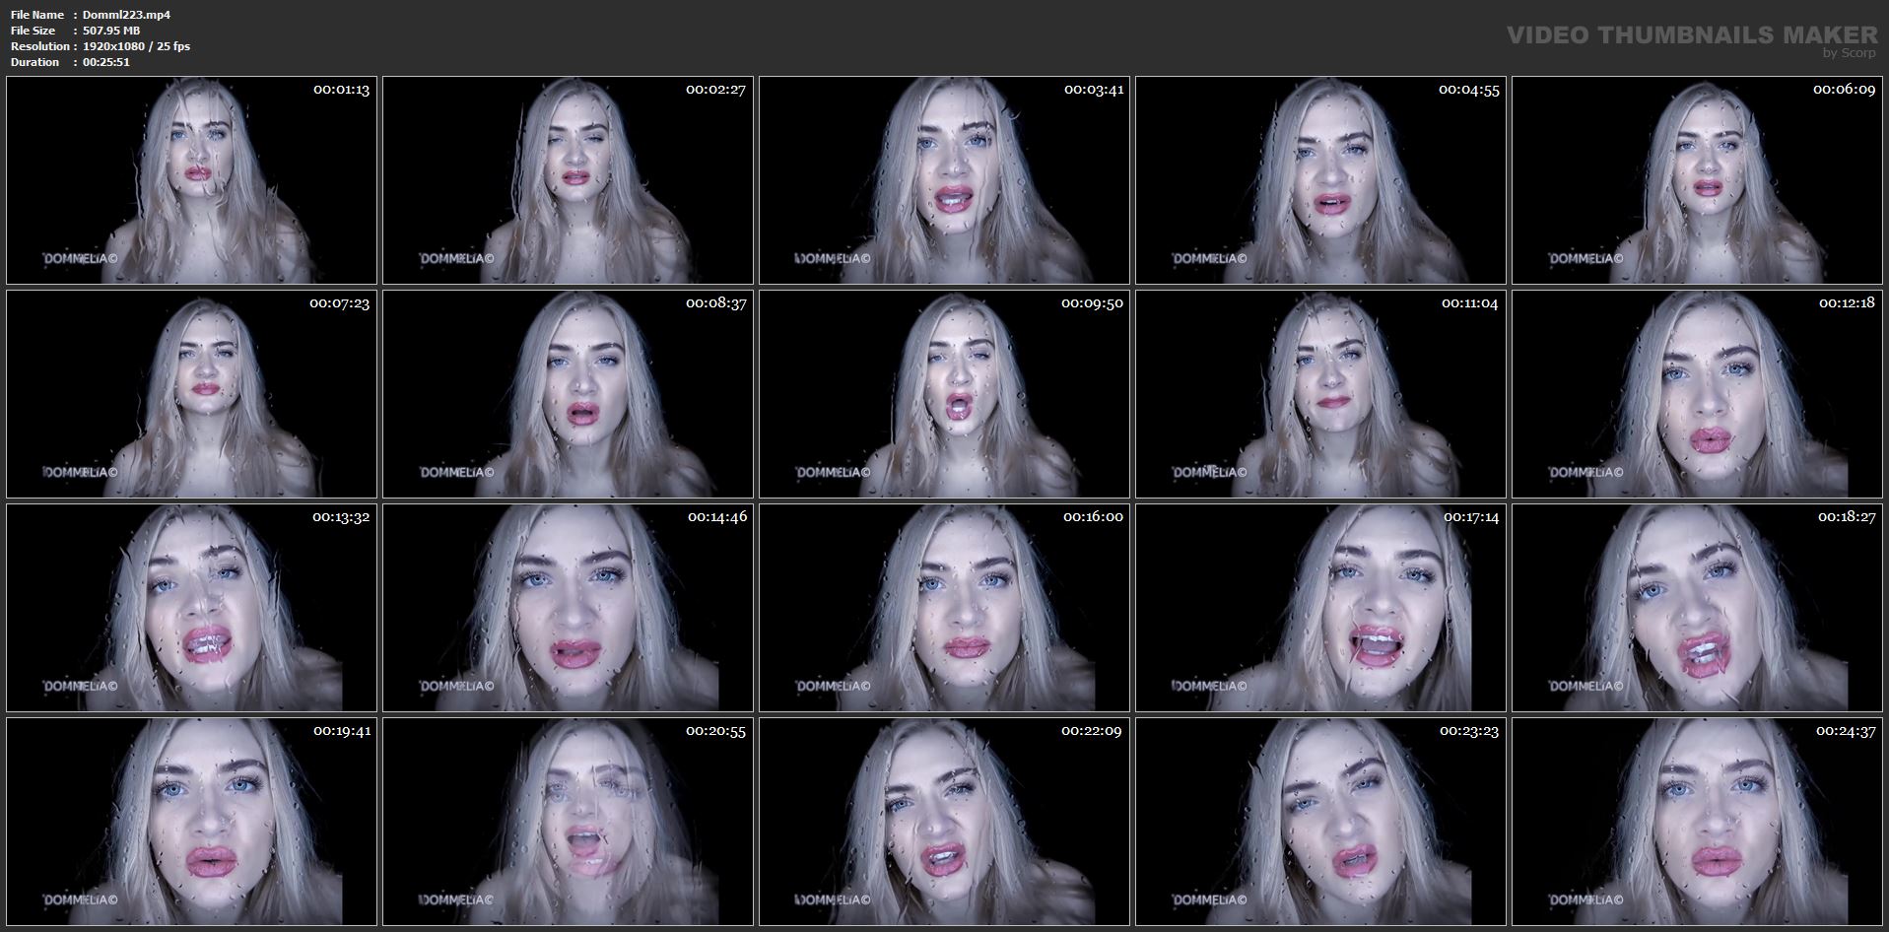Pick the frame timestamped 00:06:09
The image size is (1889, 932).
(1697, 180)
